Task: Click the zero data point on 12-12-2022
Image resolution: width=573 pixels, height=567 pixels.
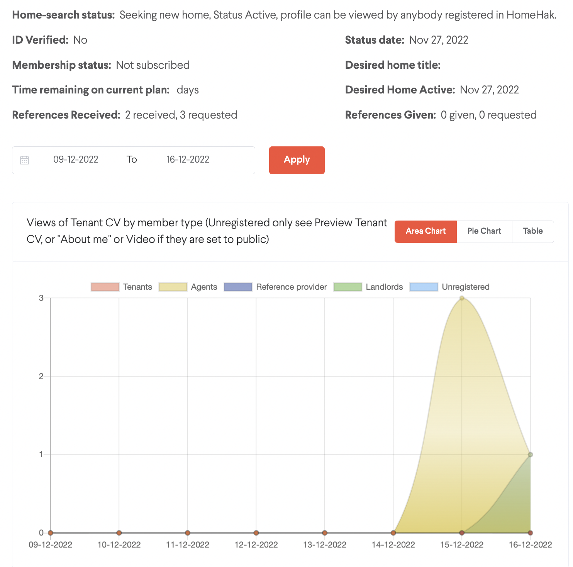Action: pos(256,533)
